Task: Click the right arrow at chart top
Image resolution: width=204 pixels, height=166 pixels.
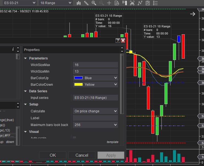Action: click(x=193, y=14)
